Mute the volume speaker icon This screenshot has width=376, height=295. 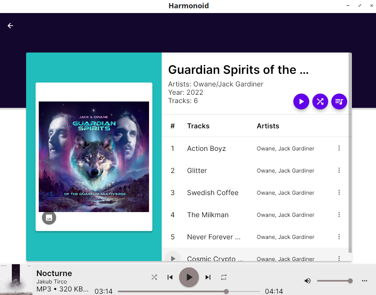point(308,281)
